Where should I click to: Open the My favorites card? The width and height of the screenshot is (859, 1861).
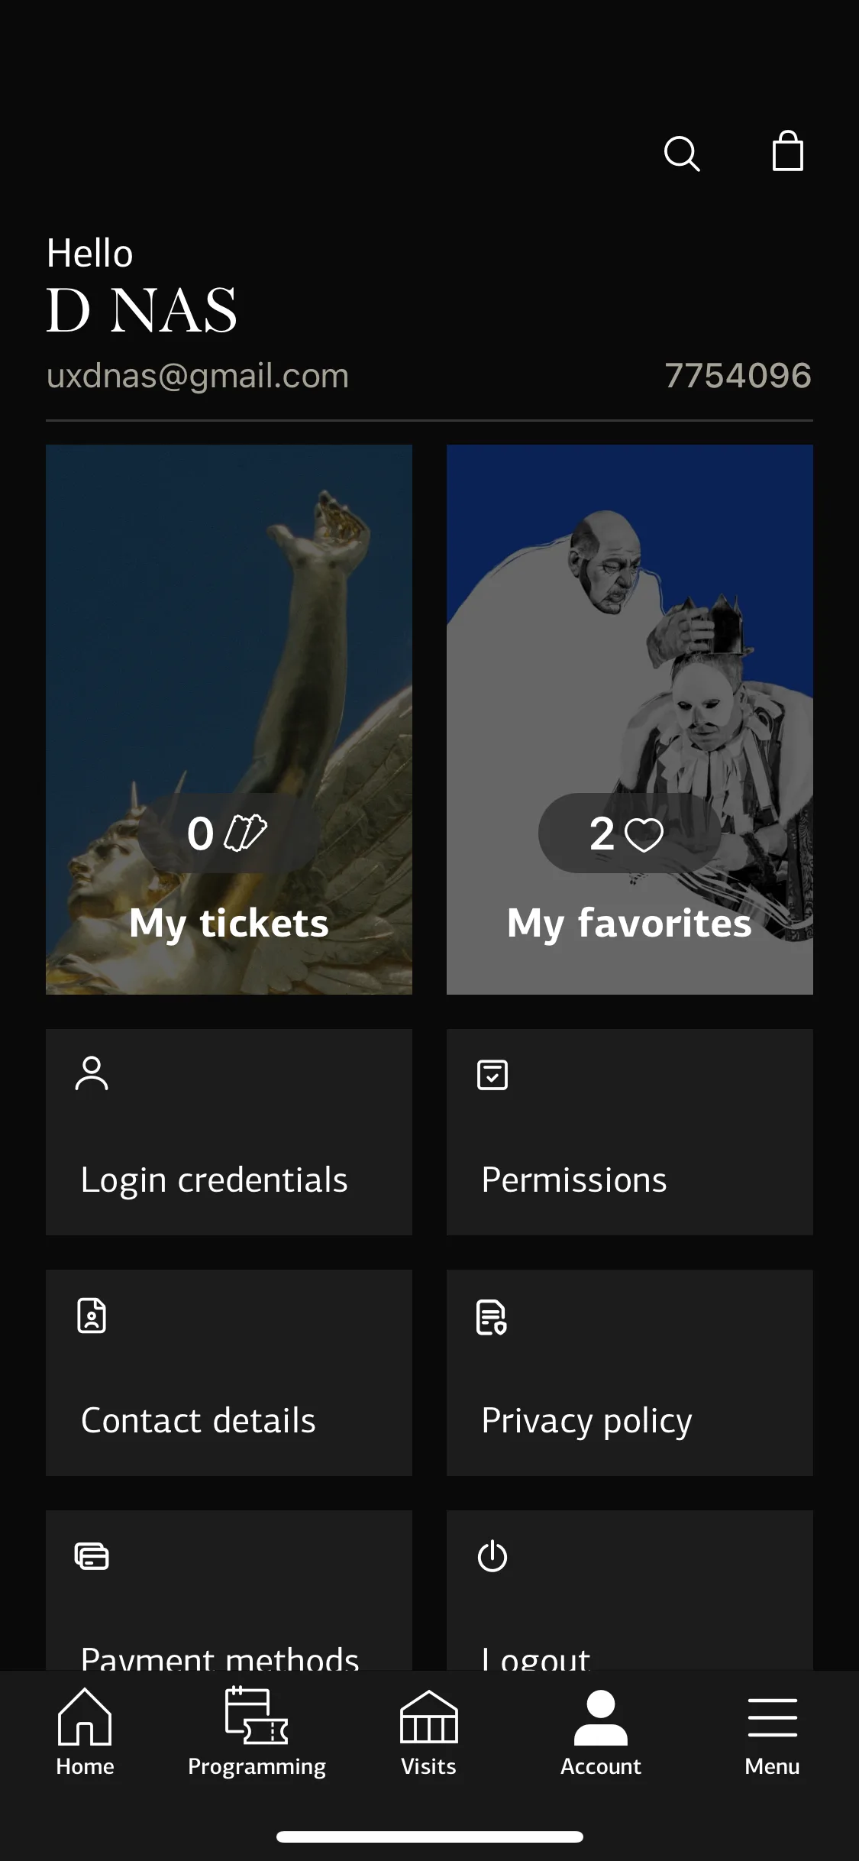pos(630,720)
